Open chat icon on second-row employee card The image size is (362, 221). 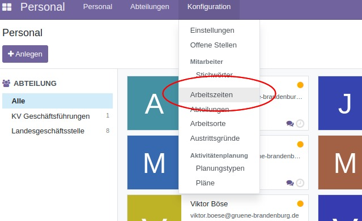tap(290, 183)
